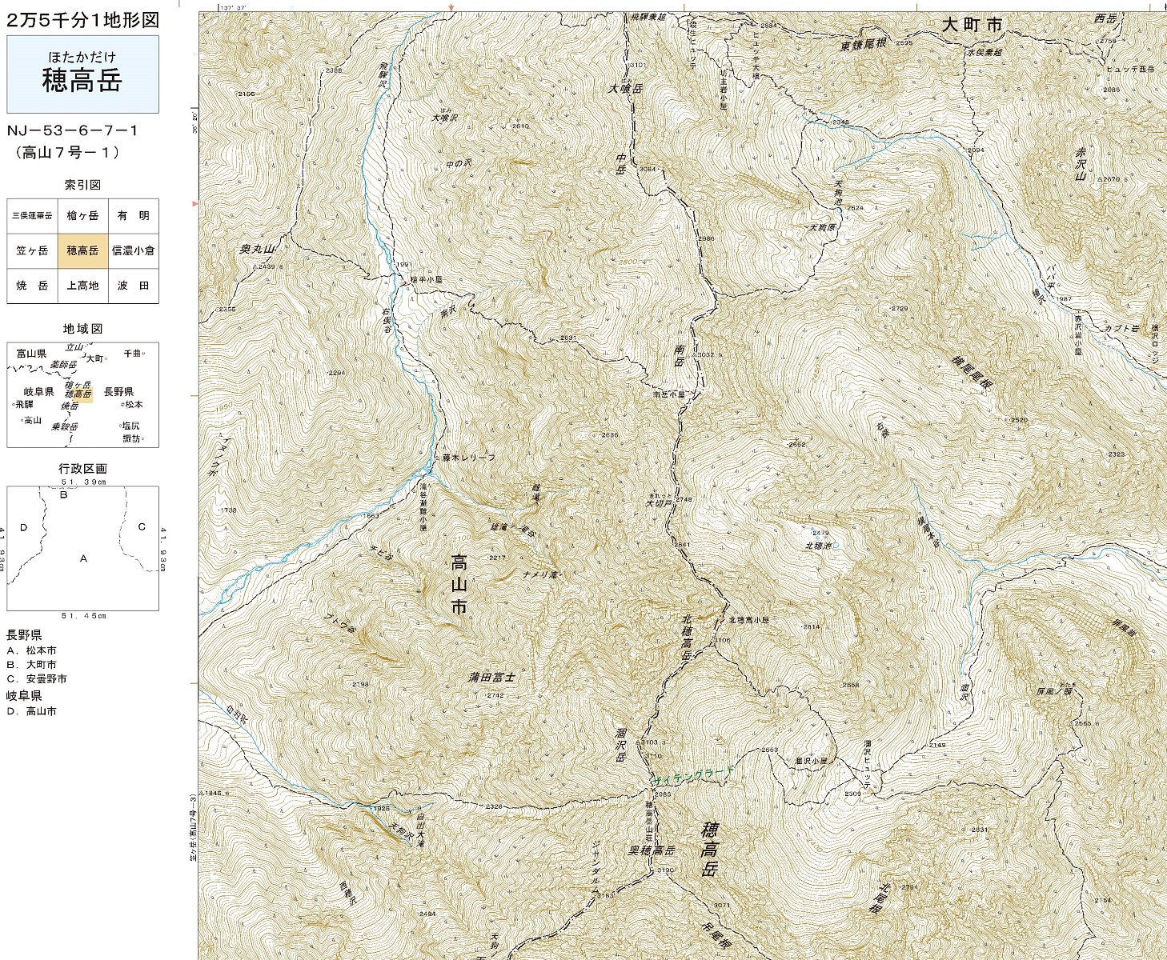
Task: Click the 穂高岳 map title box
Action: tap(82, 74)
